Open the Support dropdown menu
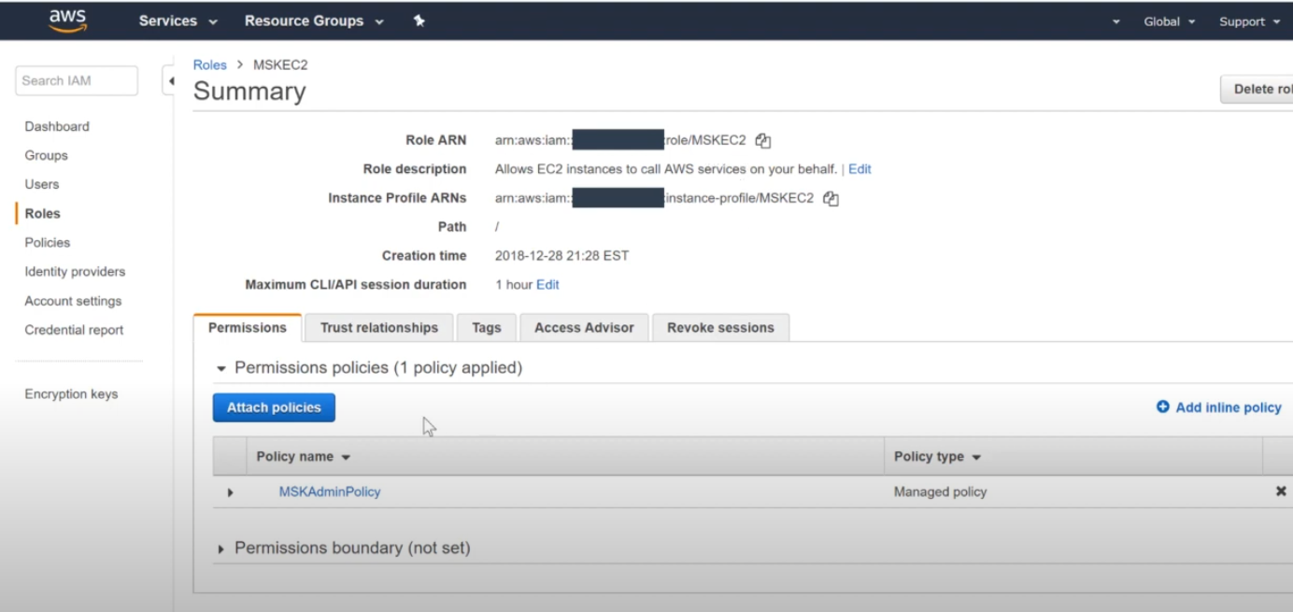This screenshot has height=612, width=1293. pyautogui.click(x=1248, y=21)
